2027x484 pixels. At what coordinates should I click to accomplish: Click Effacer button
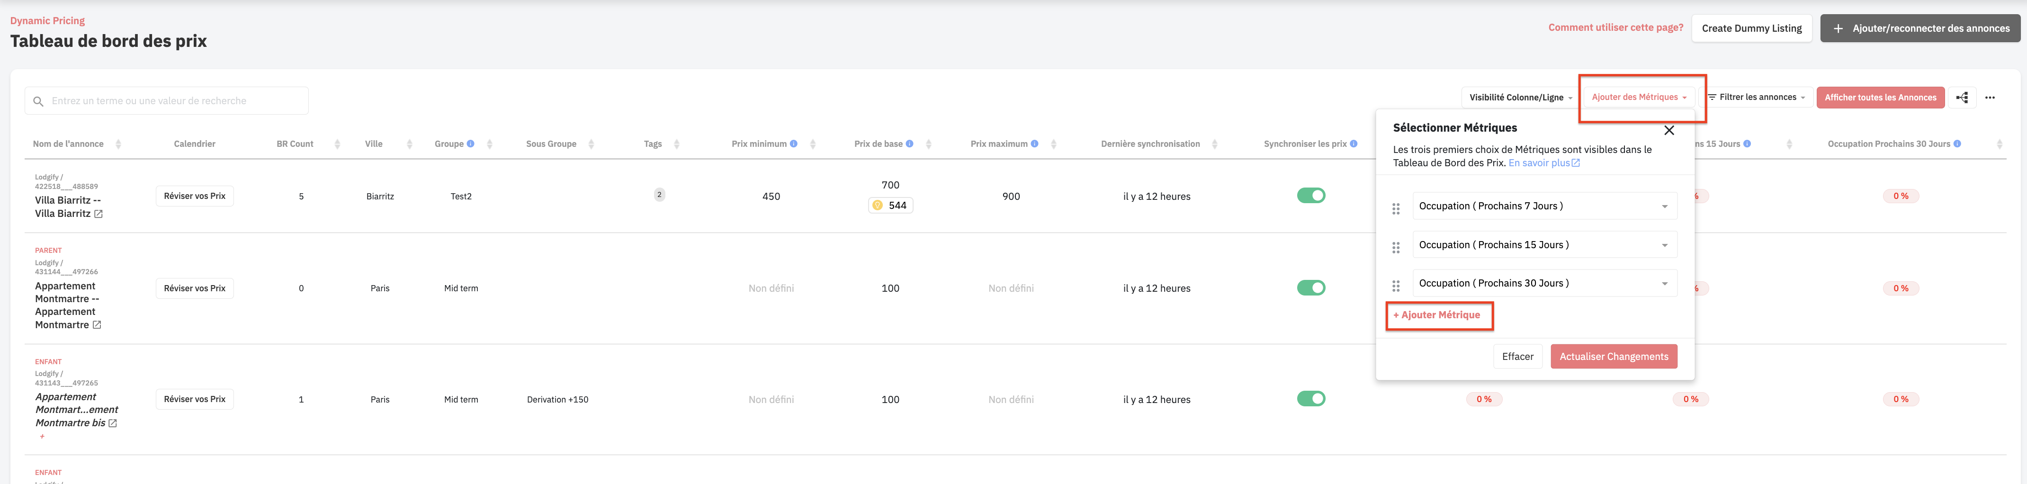[1517, 357]
